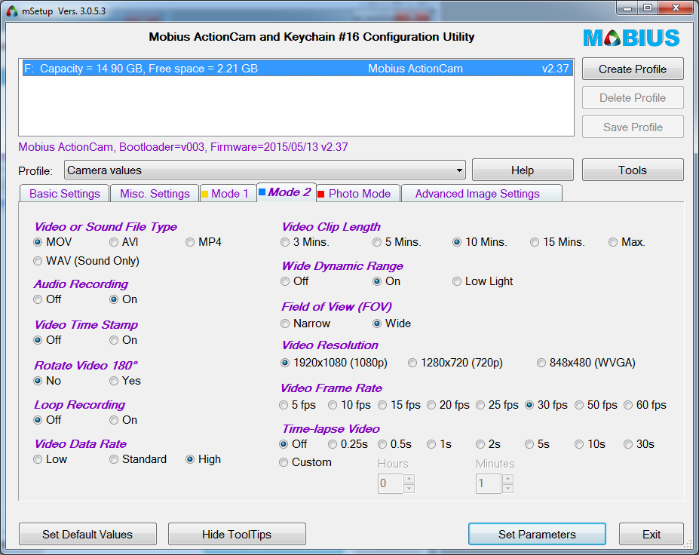Set Time-lapse Video to 0.5s

pyautogui.click(x=395, y=444)
